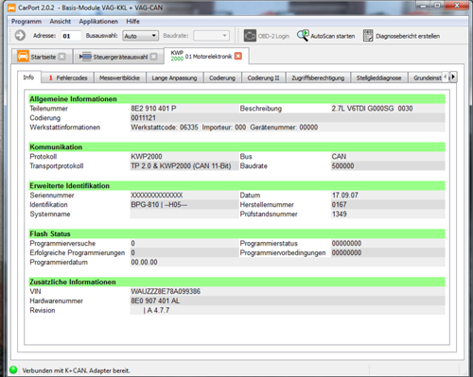Switch to the Fehlercodes tab

(x=68, y=77)
